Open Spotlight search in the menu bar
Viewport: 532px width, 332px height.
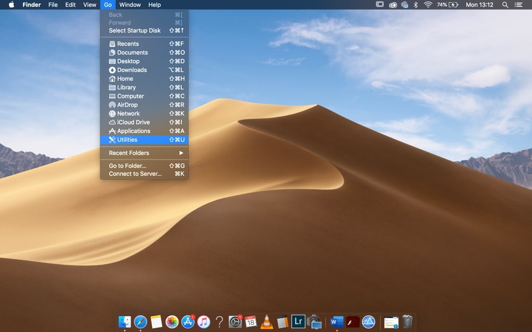505,5
